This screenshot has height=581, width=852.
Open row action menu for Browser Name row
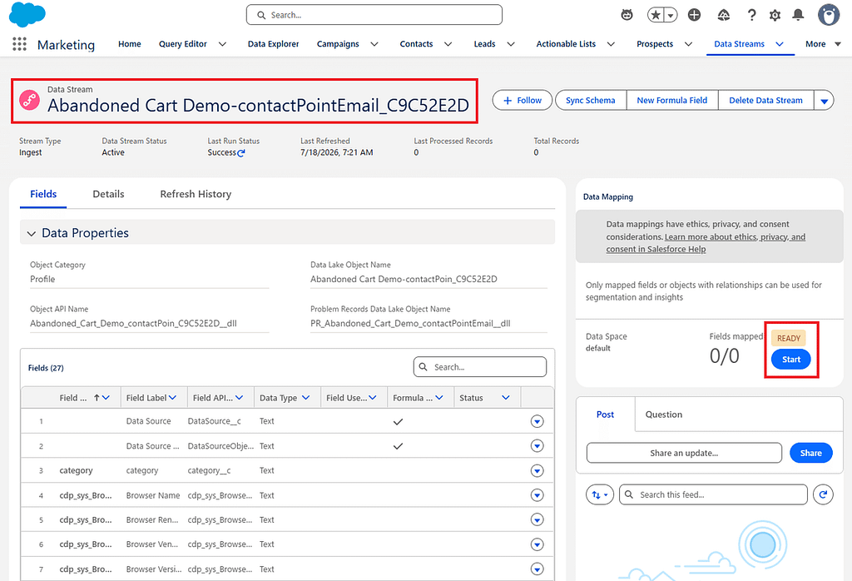[537, 495]
